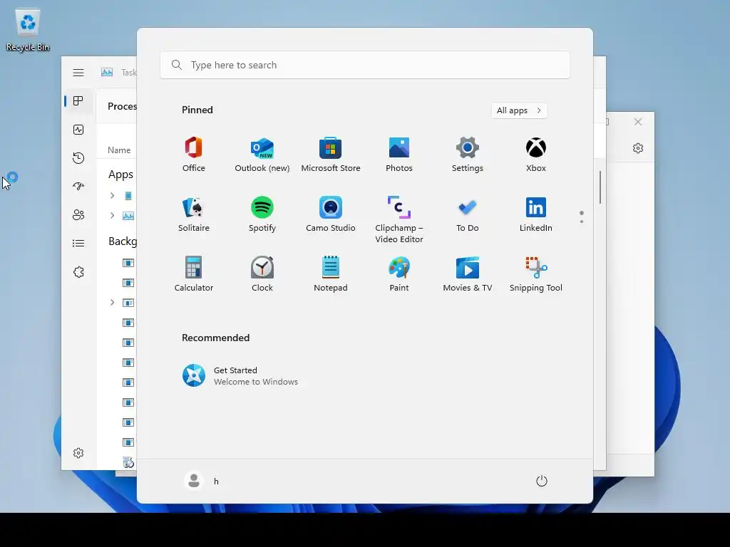The image size is (730, 547).
Task: Open Services page in Task Manager
Action: (x=78, y=272)
